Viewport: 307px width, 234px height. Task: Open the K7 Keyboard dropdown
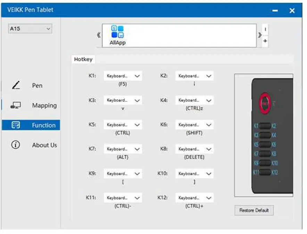pos(123,149)
